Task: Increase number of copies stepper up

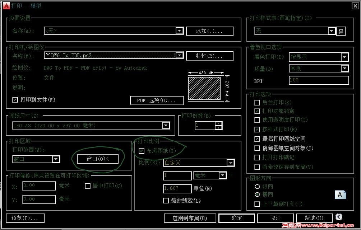Action: pos(218,123)
